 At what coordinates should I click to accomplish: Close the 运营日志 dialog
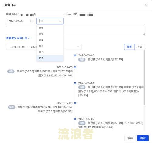click(x=146, y=5)
